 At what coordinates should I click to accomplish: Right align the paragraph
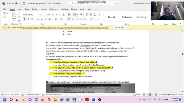[77, 19]
